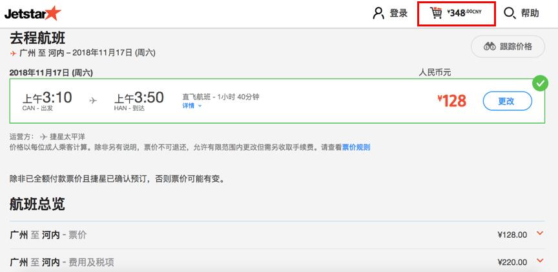Click the airplane icon between flight times
Screen dimensions: 558x272
click(93, 101)
